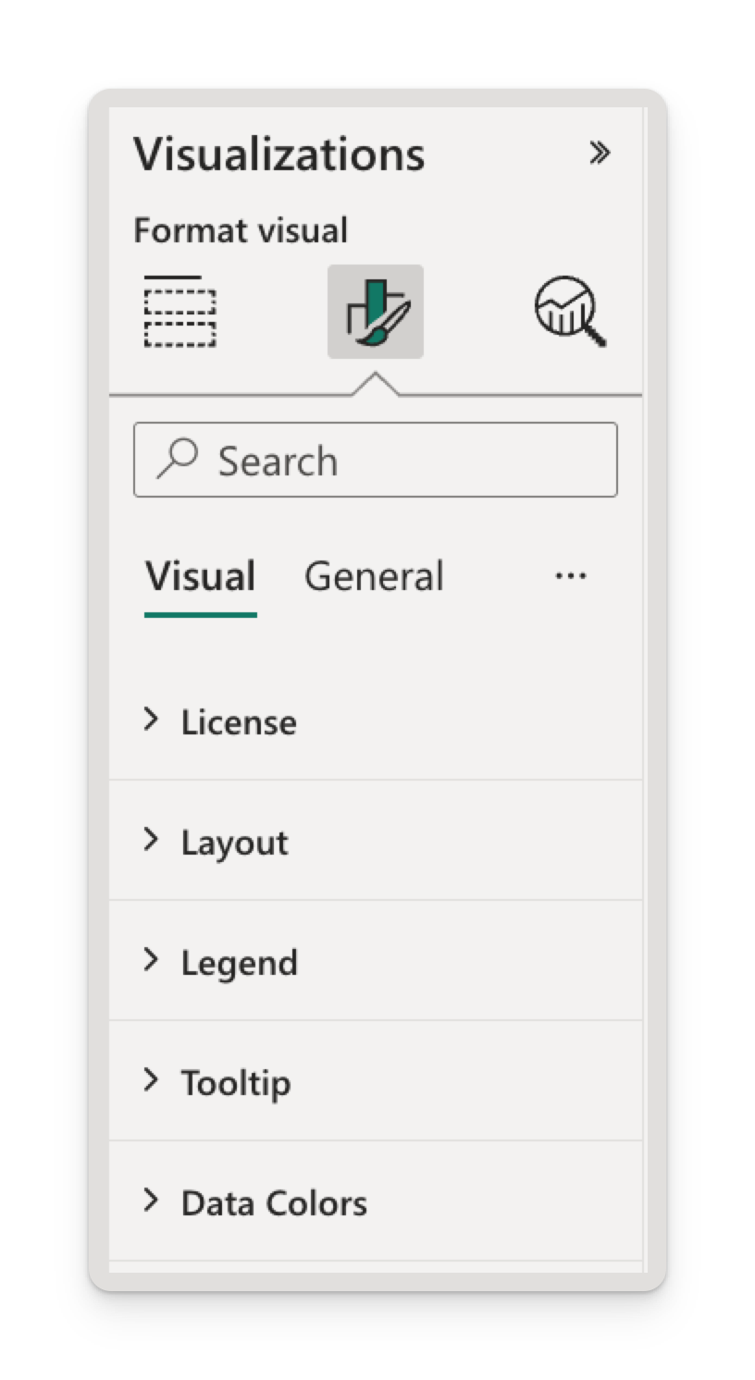Viewport: 755px width, 1380px height.
Task: Expand the Legend section chevron
Action: coord(151,960)
